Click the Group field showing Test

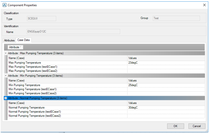(x=176, y=18)
